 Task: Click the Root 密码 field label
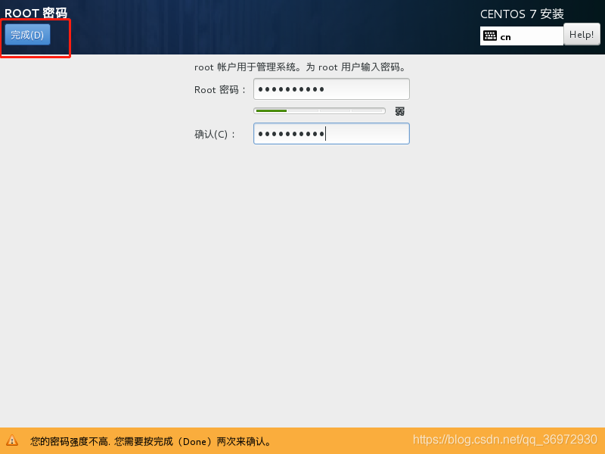click(x=220, y=90)
